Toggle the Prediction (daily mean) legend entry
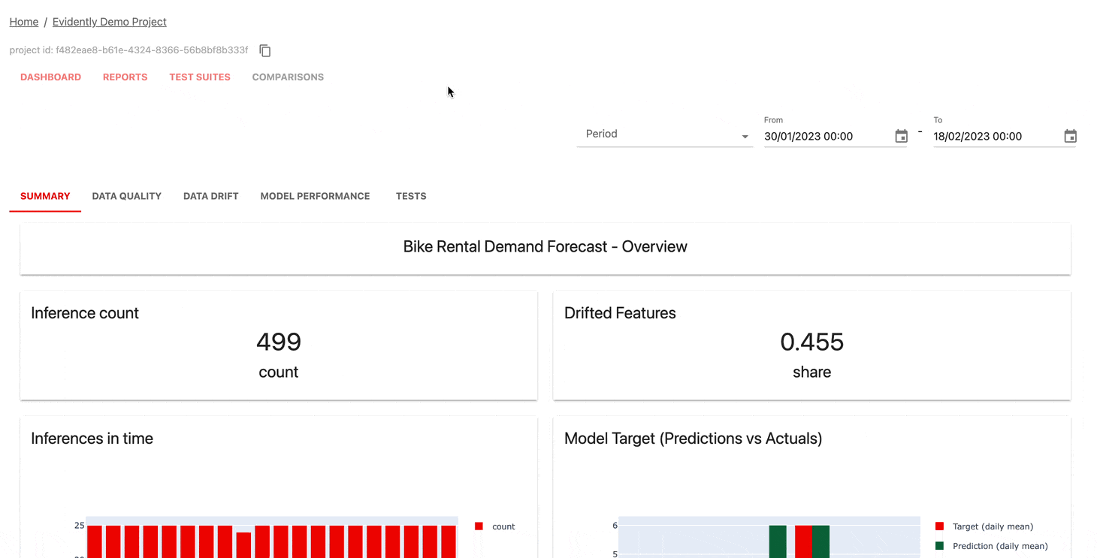Image resolution: width=1097 pixels, height=558 pixels. click(938, 546)
